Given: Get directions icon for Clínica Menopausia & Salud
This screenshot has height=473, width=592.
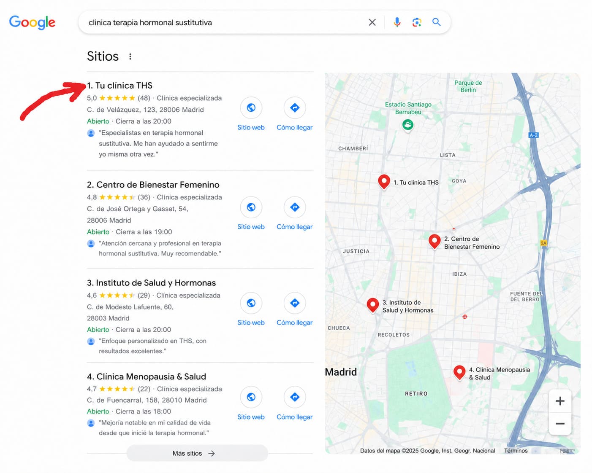Looking at the screenshot, I should (295, 397).
